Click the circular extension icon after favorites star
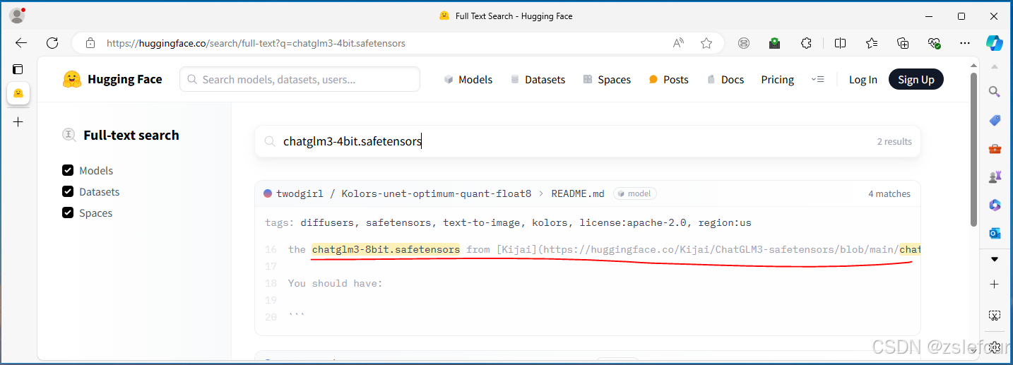1013x365 pixels. coord(744,43)
